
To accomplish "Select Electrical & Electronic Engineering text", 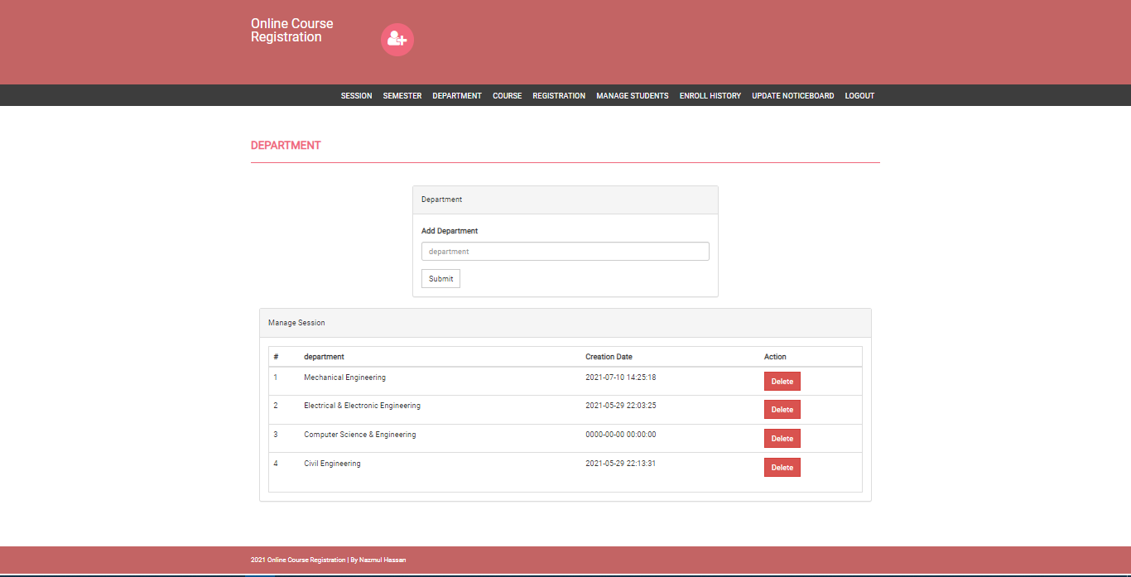I will (x=362, y=406).
